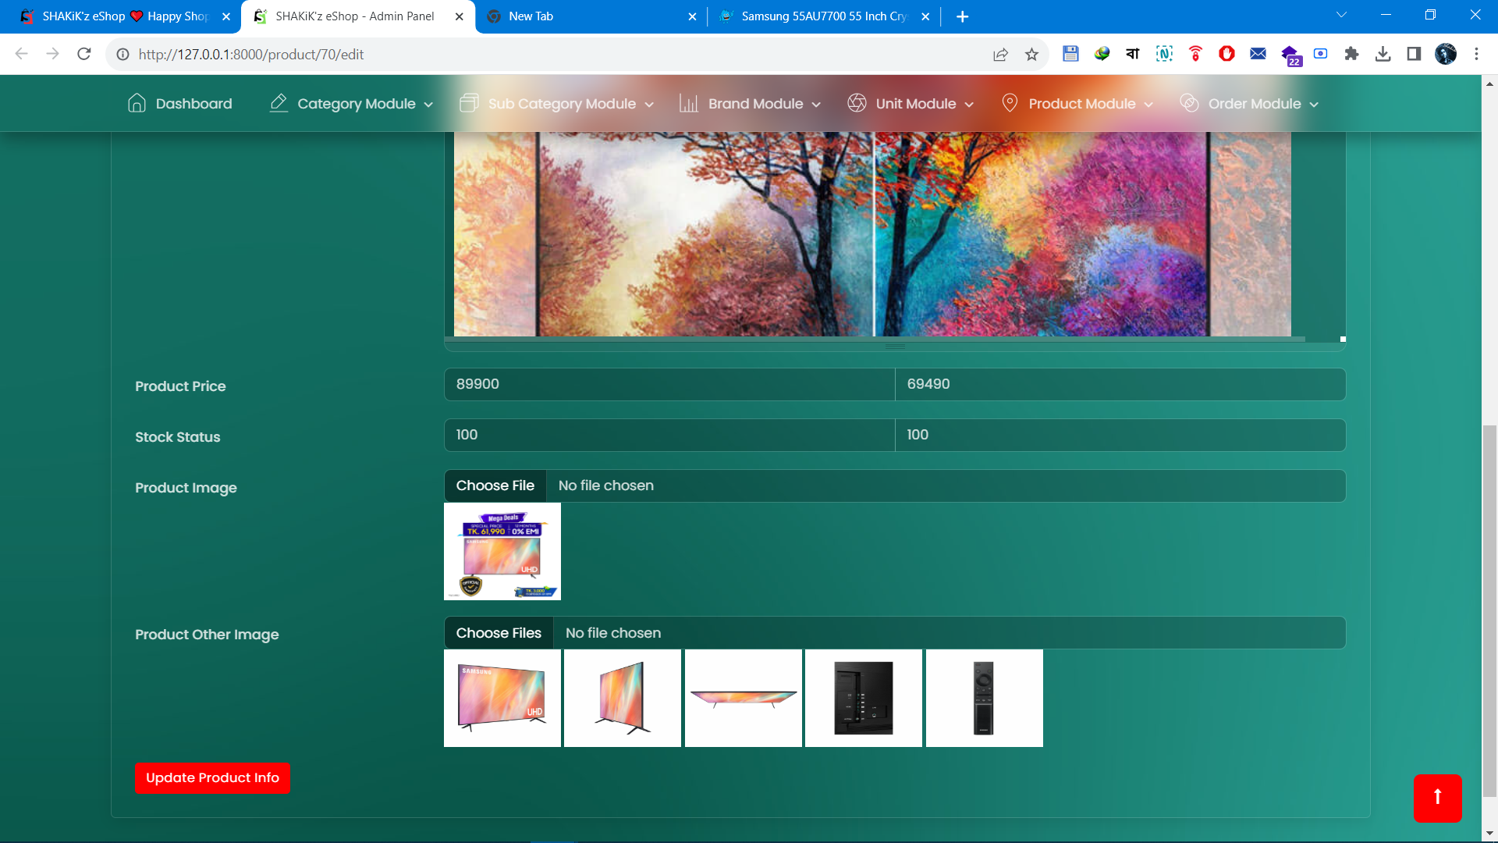
Task: Click the angled side-view TV thumbnail
Action: click(623, 698)
